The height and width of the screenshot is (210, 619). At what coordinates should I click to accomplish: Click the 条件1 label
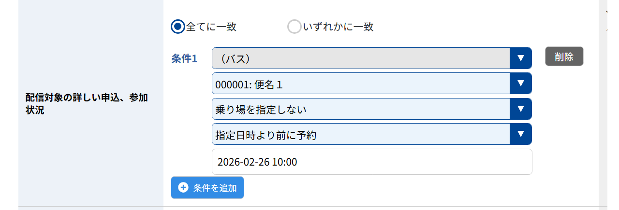pyautogui.click(x=184, y=58)
